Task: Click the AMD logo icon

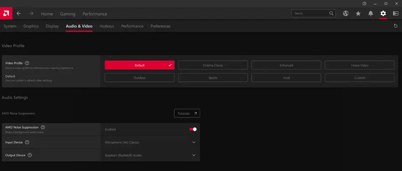Action: (7, 13)
